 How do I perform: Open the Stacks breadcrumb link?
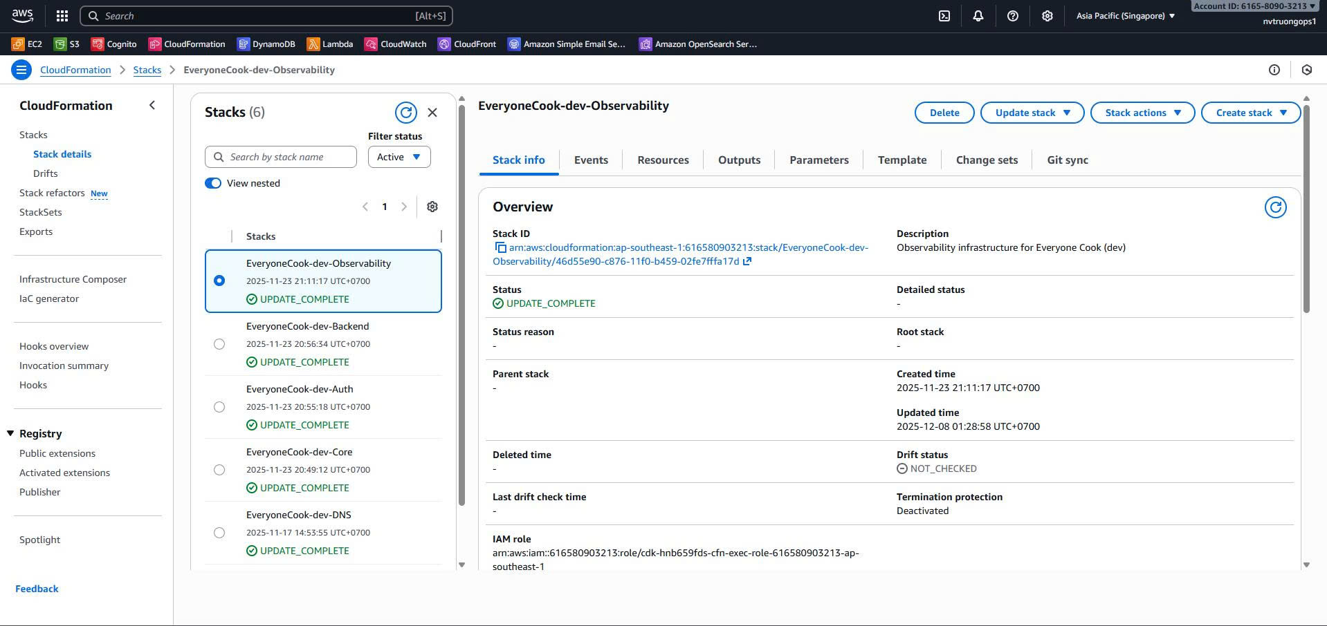pyautogui.click(x=147, y=70)
